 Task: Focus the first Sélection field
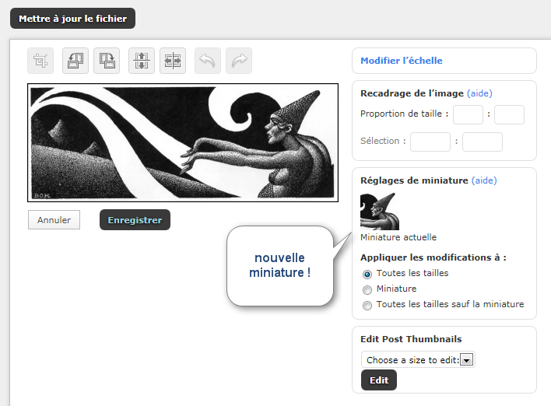tap(430, 142)
